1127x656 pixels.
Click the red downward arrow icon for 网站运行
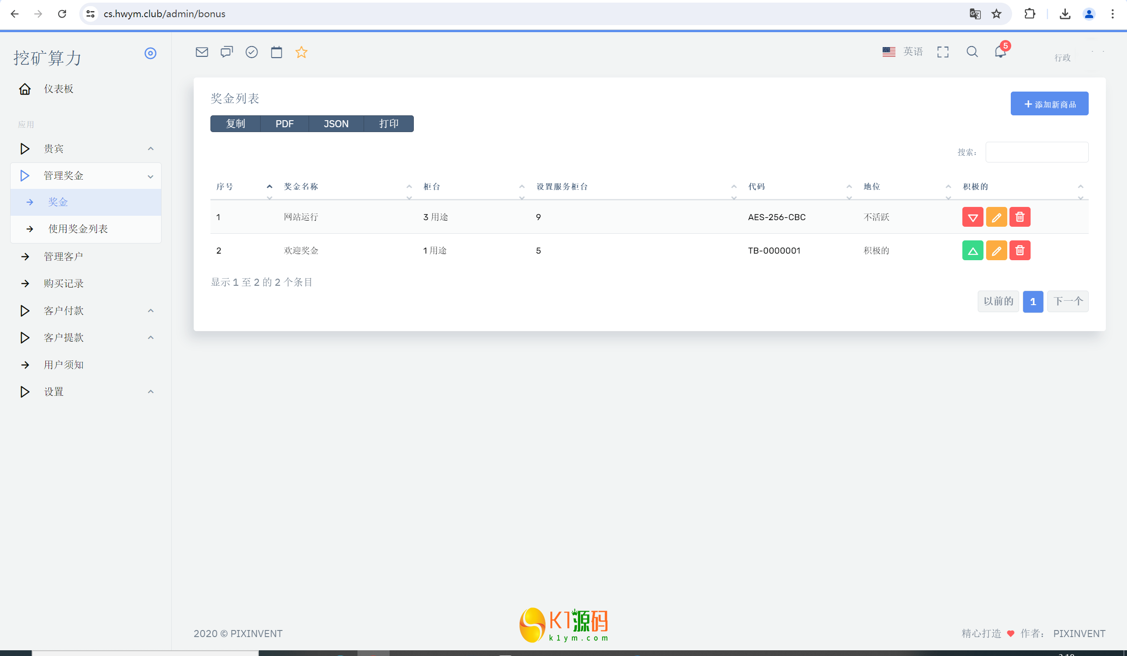coord(972,217)
